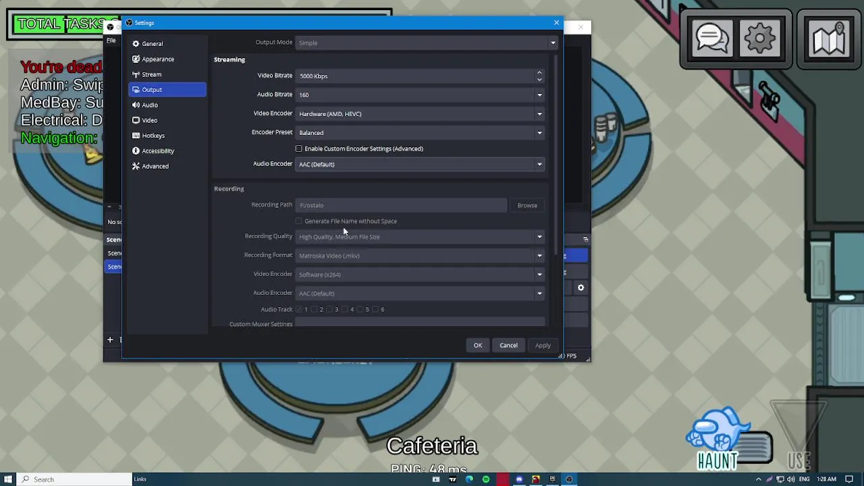Image resolution: width=864 pixels, height=486 pixels.
Task: Click the Cancel button
Action: point(508,346)
